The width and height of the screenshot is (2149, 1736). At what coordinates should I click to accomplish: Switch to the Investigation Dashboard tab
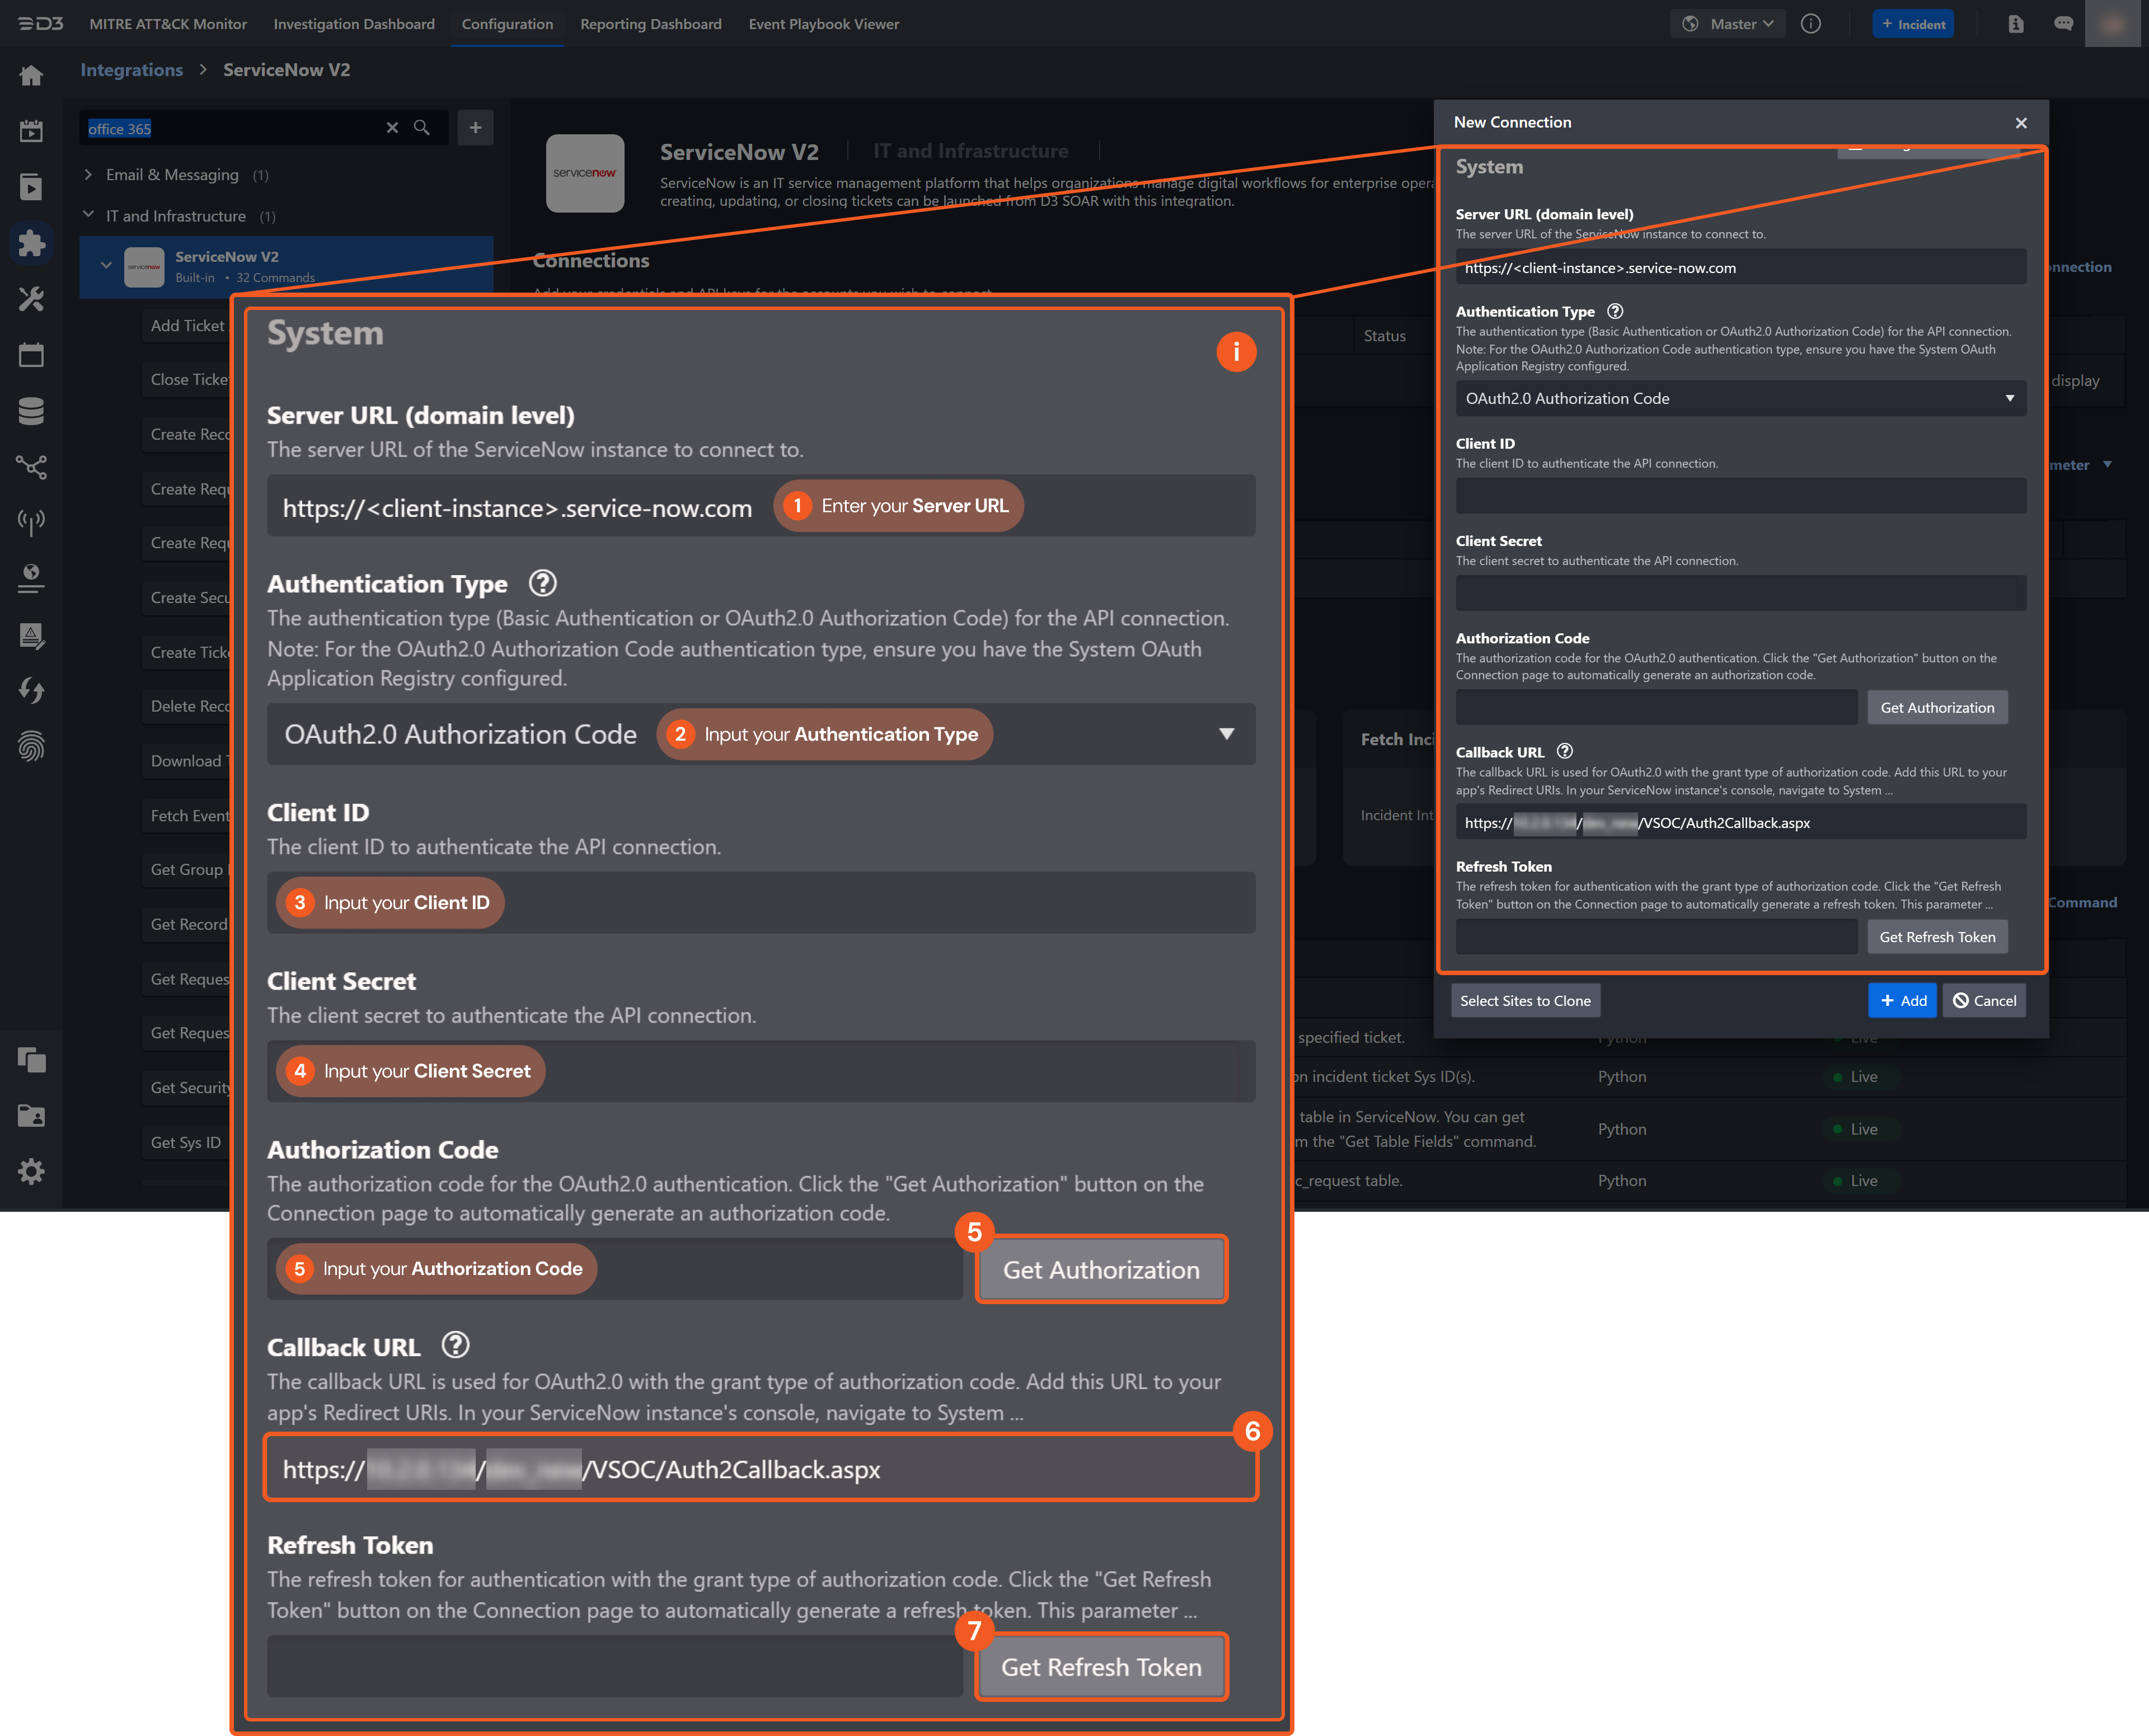coord(354,24)
